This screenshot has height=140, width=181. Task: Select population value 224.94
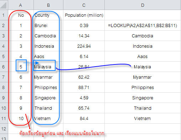[84, 46]
